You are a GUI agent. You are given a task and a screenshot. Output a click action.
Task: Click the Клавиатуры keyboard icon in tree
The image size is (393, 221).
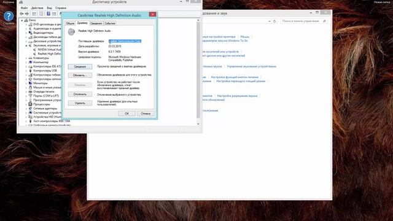30,58
